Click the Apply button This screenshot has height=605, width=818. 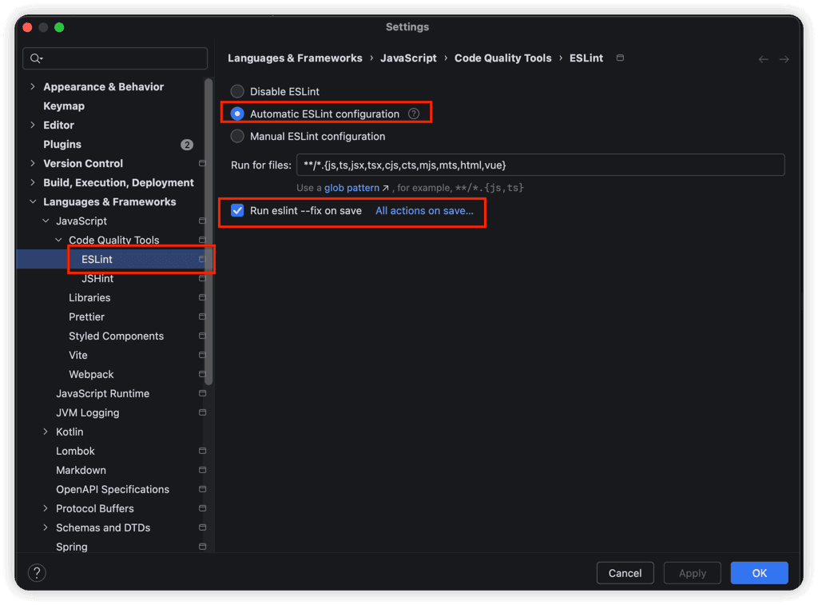[x=693, y=573]
